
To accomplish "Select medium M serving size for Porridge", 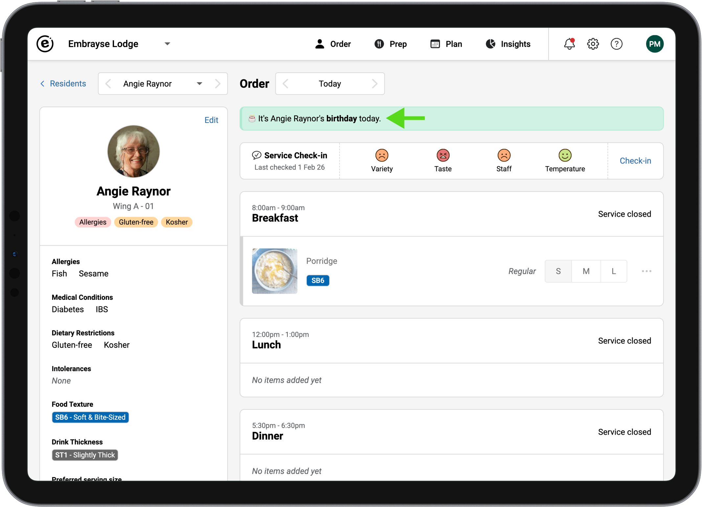I will 586,271.
